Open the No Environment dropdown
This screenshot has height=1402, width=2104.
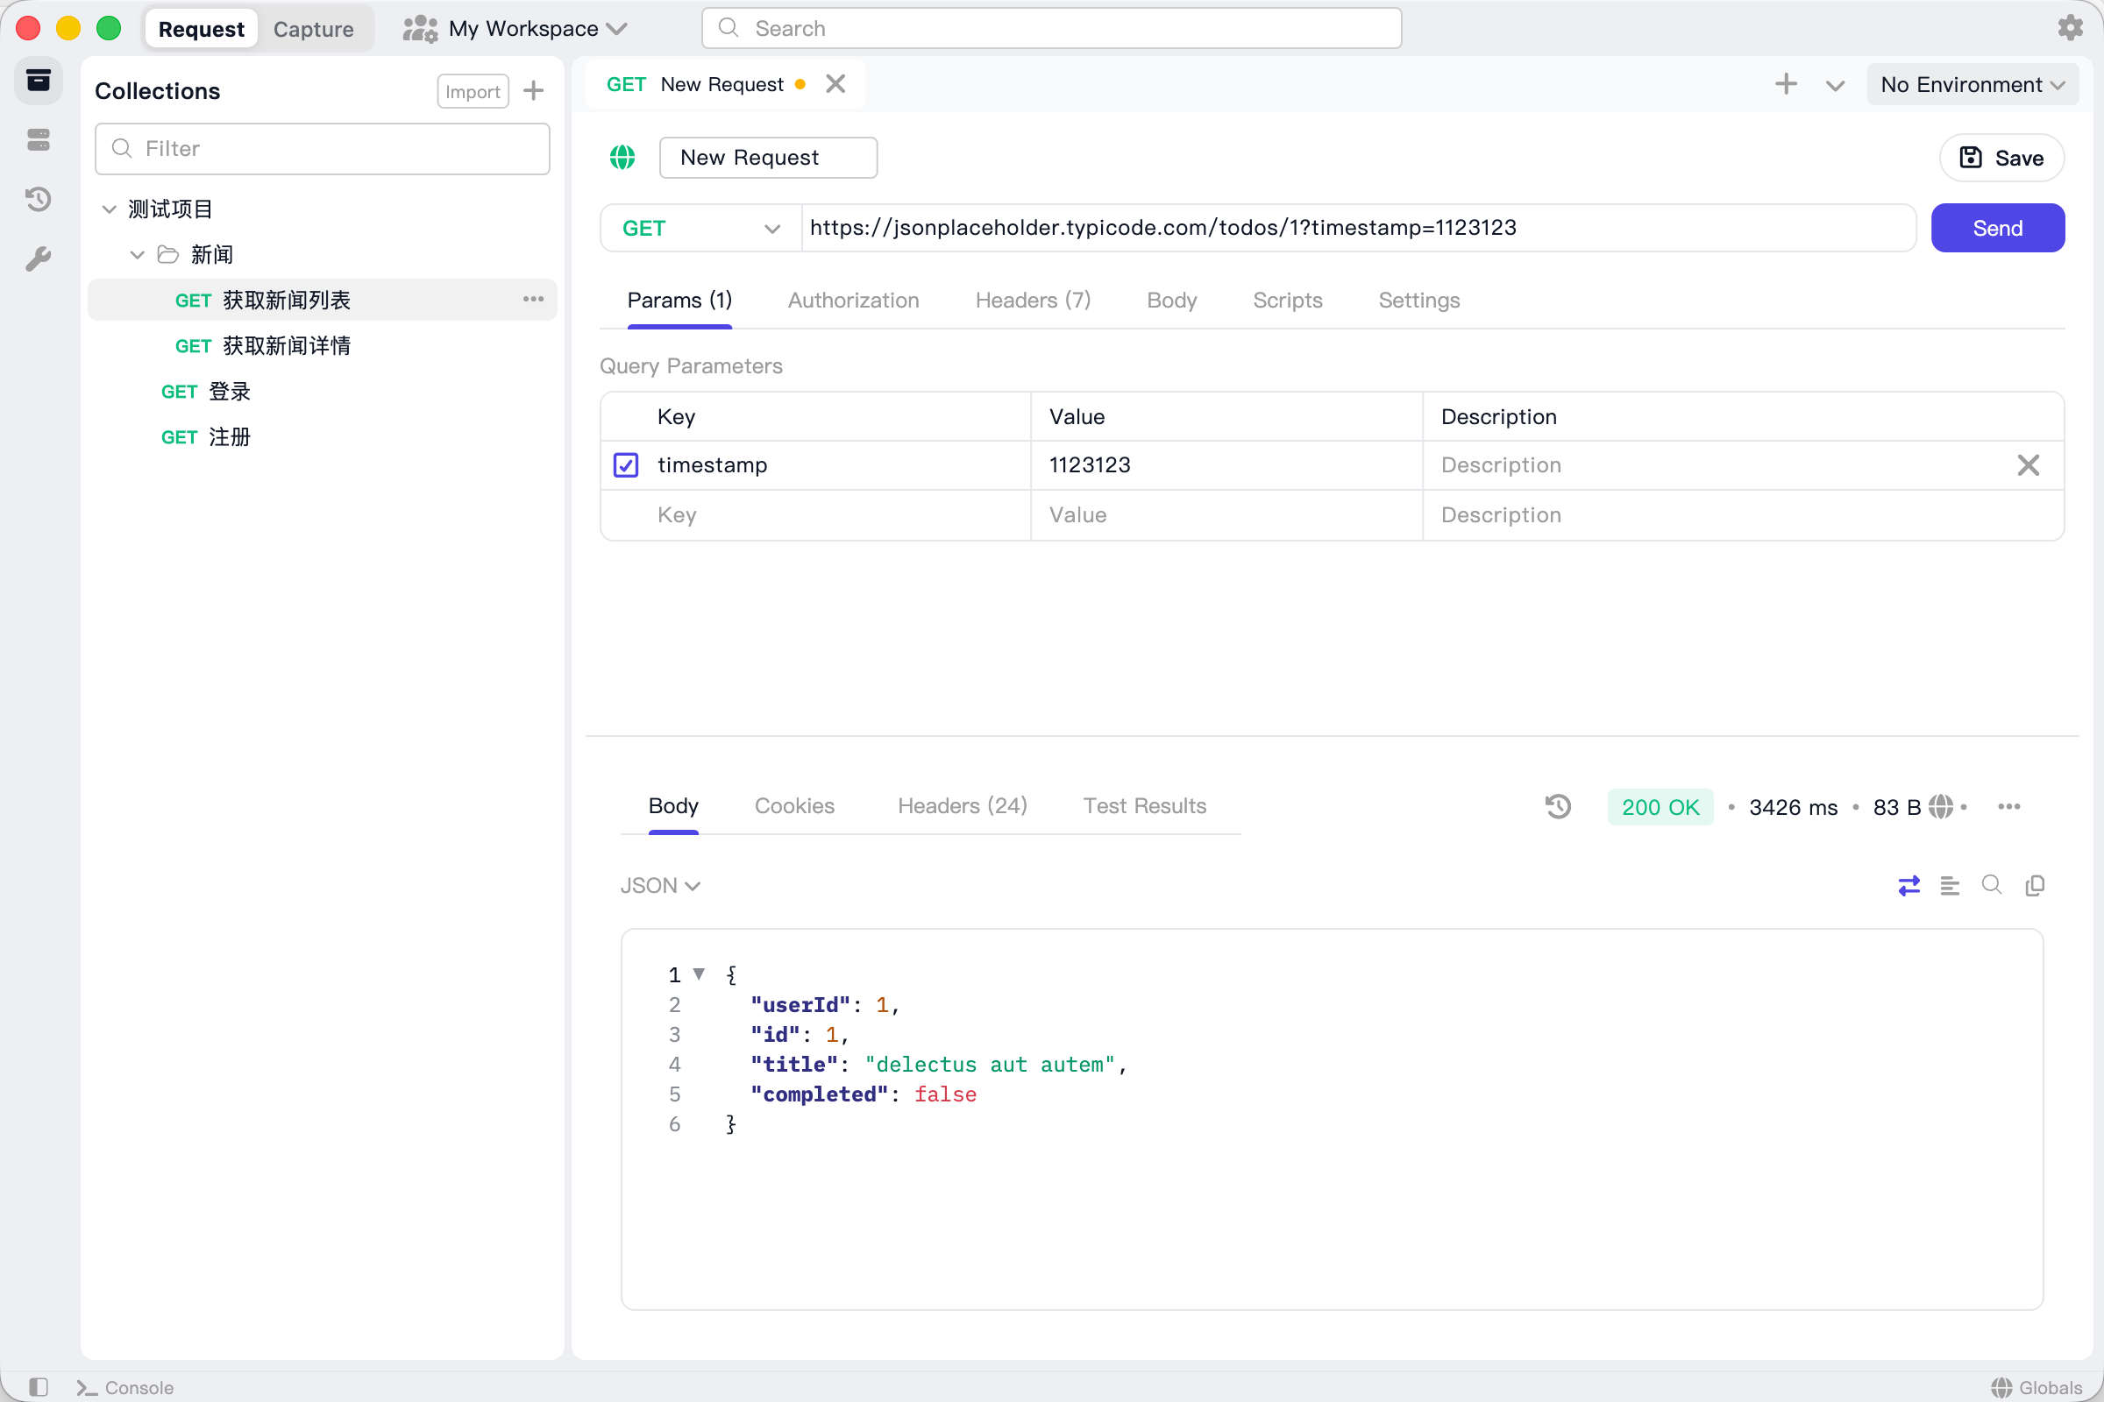click(1972, 84)
